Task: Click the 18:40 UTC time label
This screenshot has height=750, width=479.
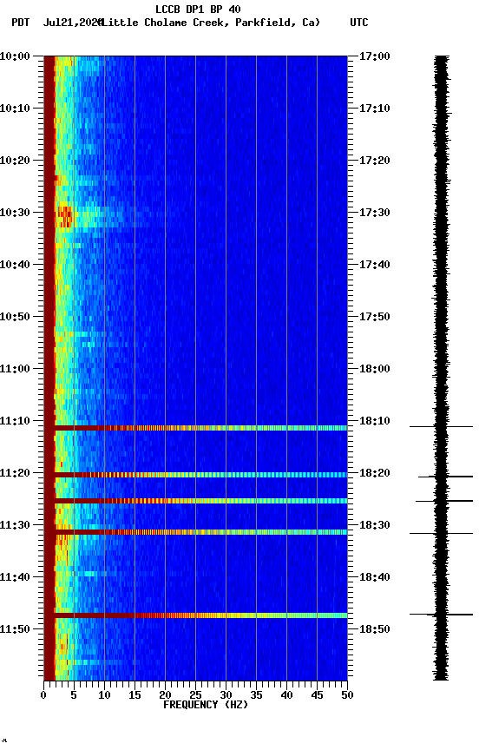Action: 374,577
